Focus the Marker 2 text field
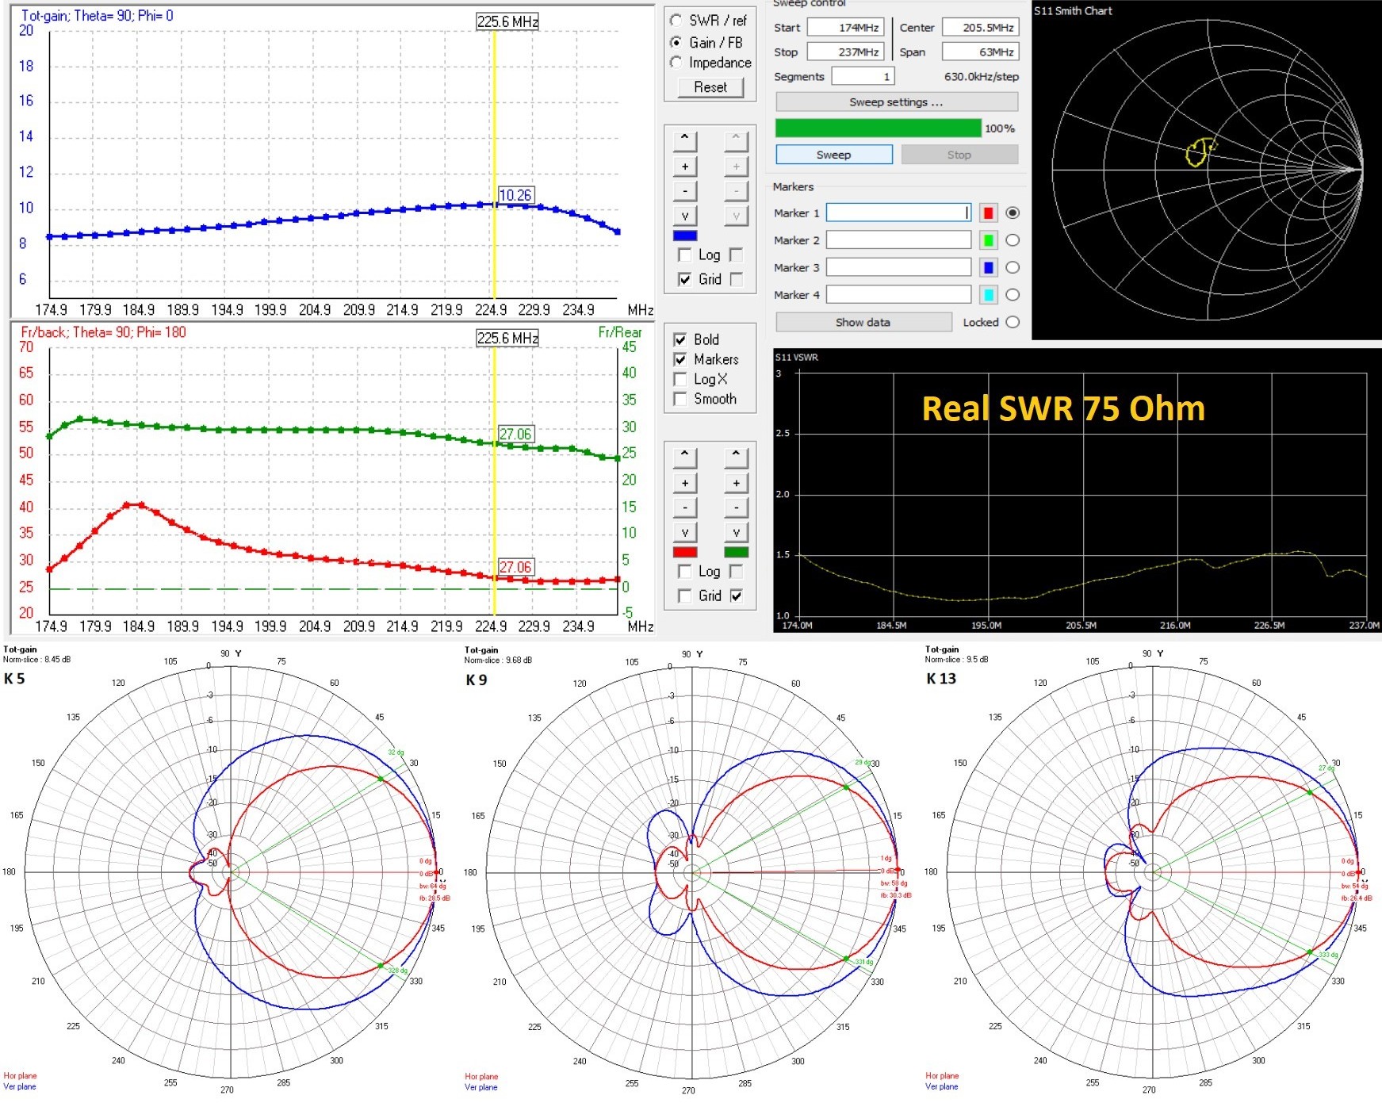Image resolution: width=1382 pixels, height=1103 pixels. click(899, 240)
